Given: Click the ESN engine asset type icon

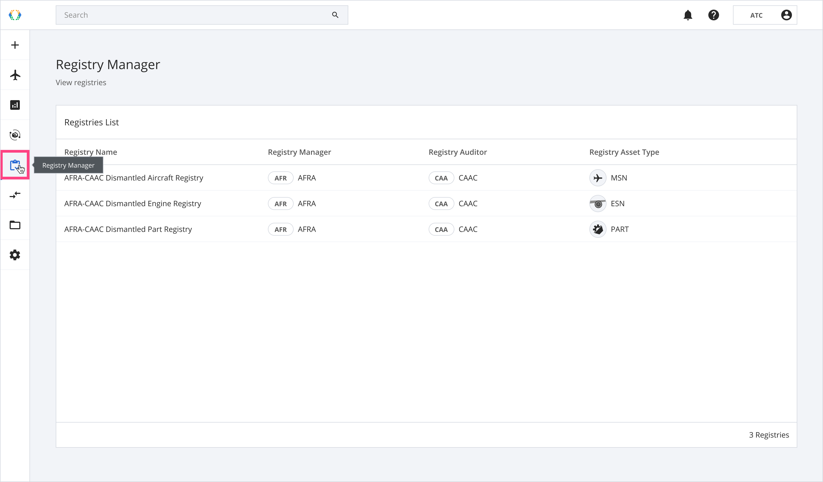Looking at the screenshot, I should [598, 204].
